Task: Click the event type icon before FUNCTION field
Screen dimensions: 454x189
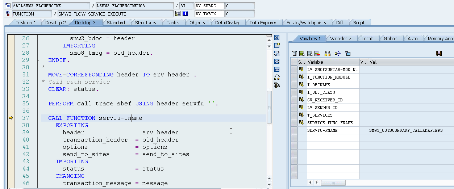Action: pyautogui.click(x=8, y=14)
